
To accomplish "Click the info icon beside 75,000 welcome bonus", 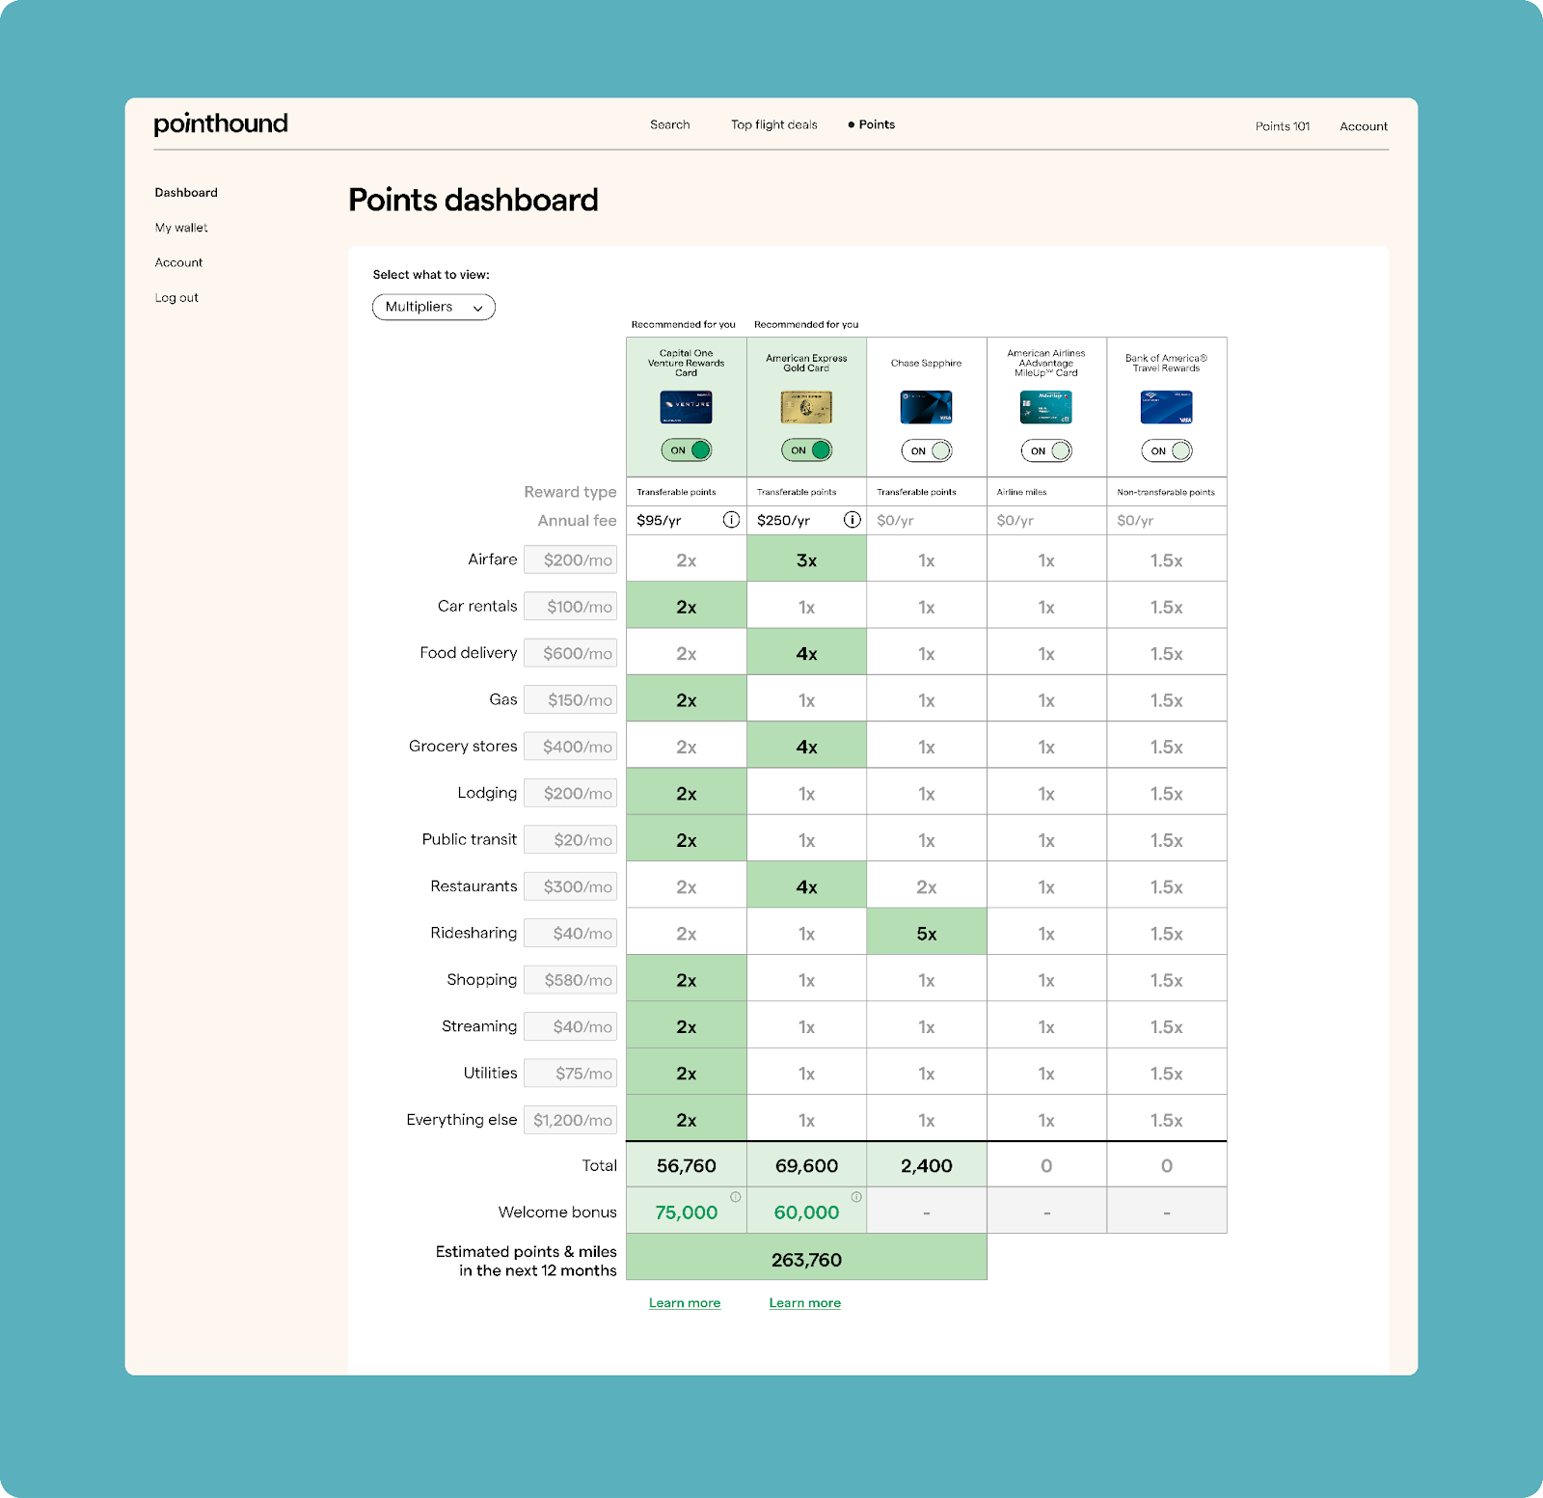I will coord(736,1197).
